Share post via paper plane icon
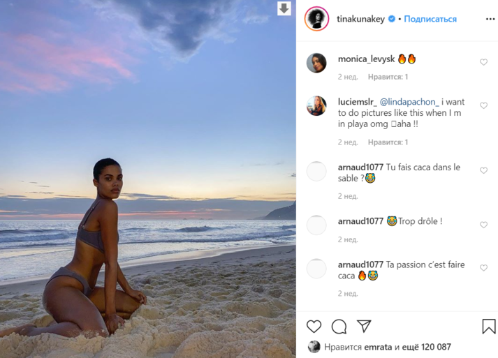This screenshot has height=358, width=498. (364, 326)
